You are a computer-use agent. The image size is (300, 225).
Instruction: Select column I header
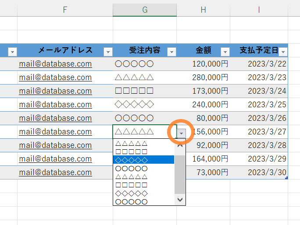[259, 10]
